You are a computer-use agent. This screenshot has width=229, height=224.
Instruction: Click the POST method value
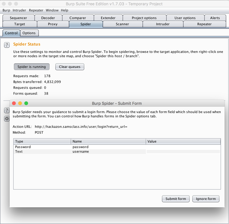(x=39, y=132)
